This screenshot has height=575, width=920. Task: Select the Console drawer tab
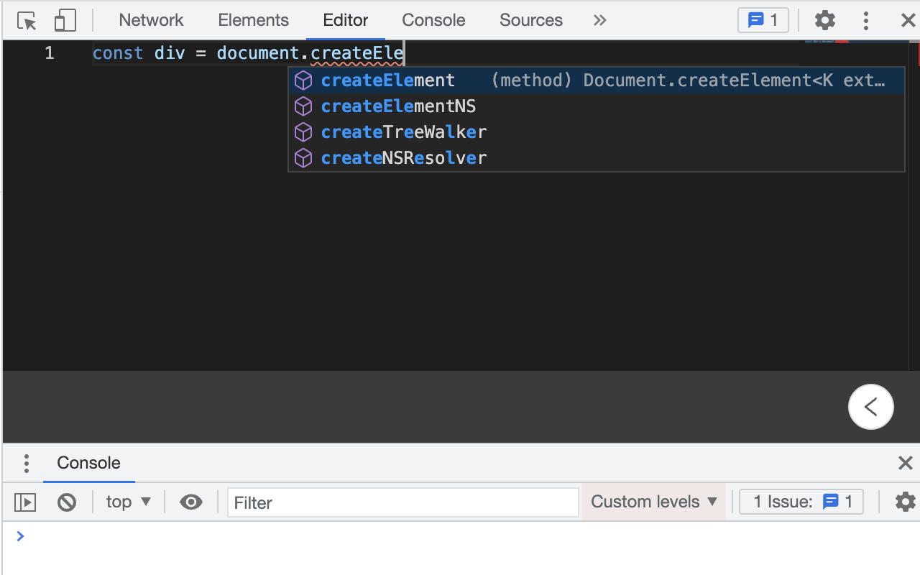(x=88, y=463)
